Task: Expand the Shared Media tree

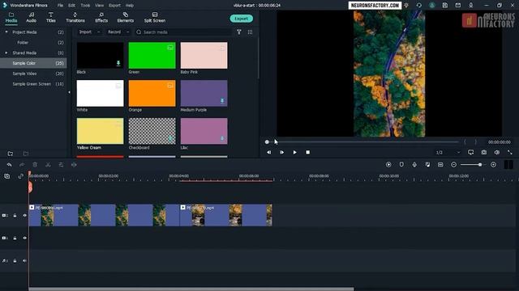Action: (6, 53)
